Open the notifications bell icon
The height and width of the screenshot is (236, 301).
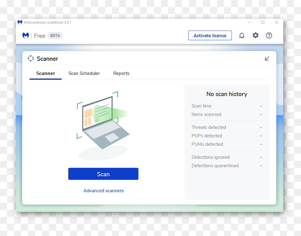tap(242, 35)
